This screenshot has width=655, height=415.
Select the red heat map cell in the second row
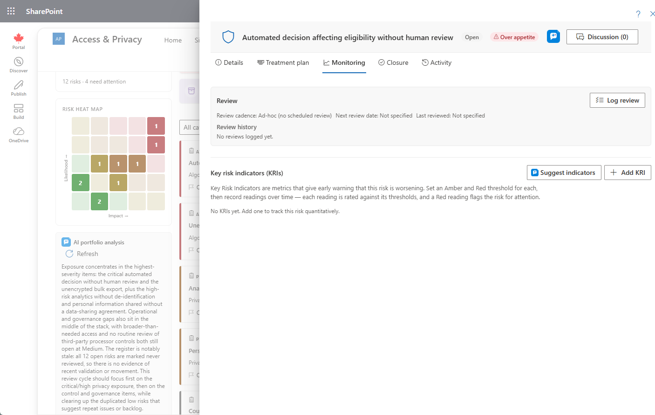pyautogui.click(x=156, y=145)
